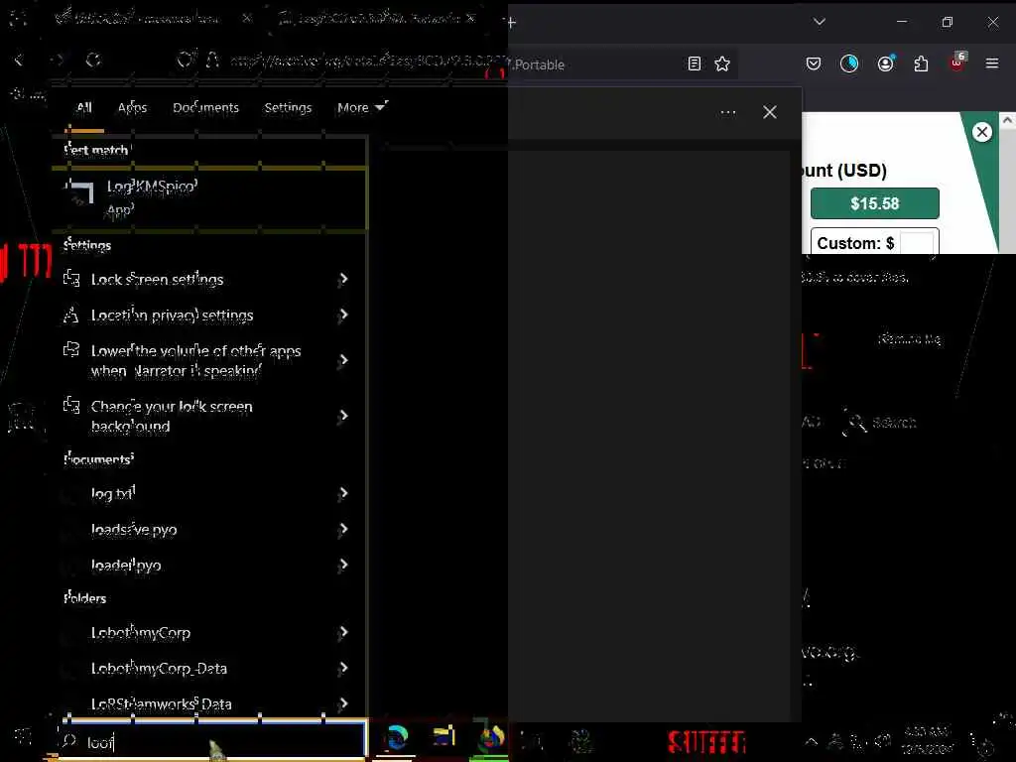Open the Extensions puzzle-piece icon
Image resolution: width=1016 pixels, height=762 pixels.
(921, 63)
